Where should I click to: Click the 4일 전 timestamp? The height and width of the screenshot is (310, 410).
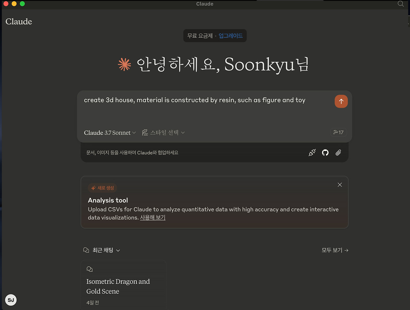coord(93,303)
